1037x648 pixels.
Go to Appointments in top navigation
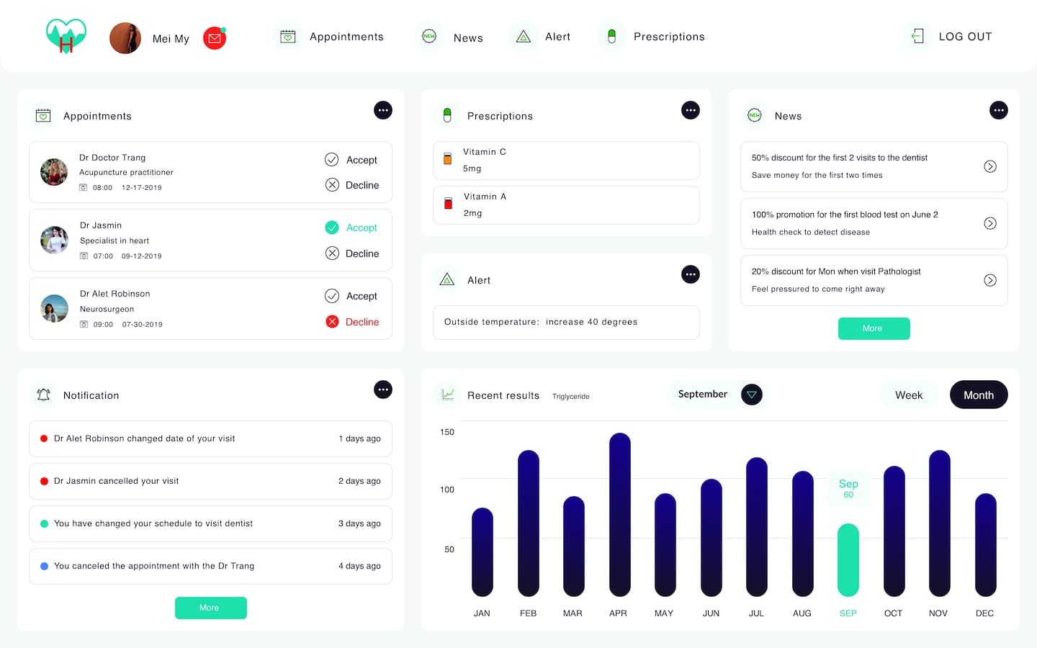(x=332, y=37)
